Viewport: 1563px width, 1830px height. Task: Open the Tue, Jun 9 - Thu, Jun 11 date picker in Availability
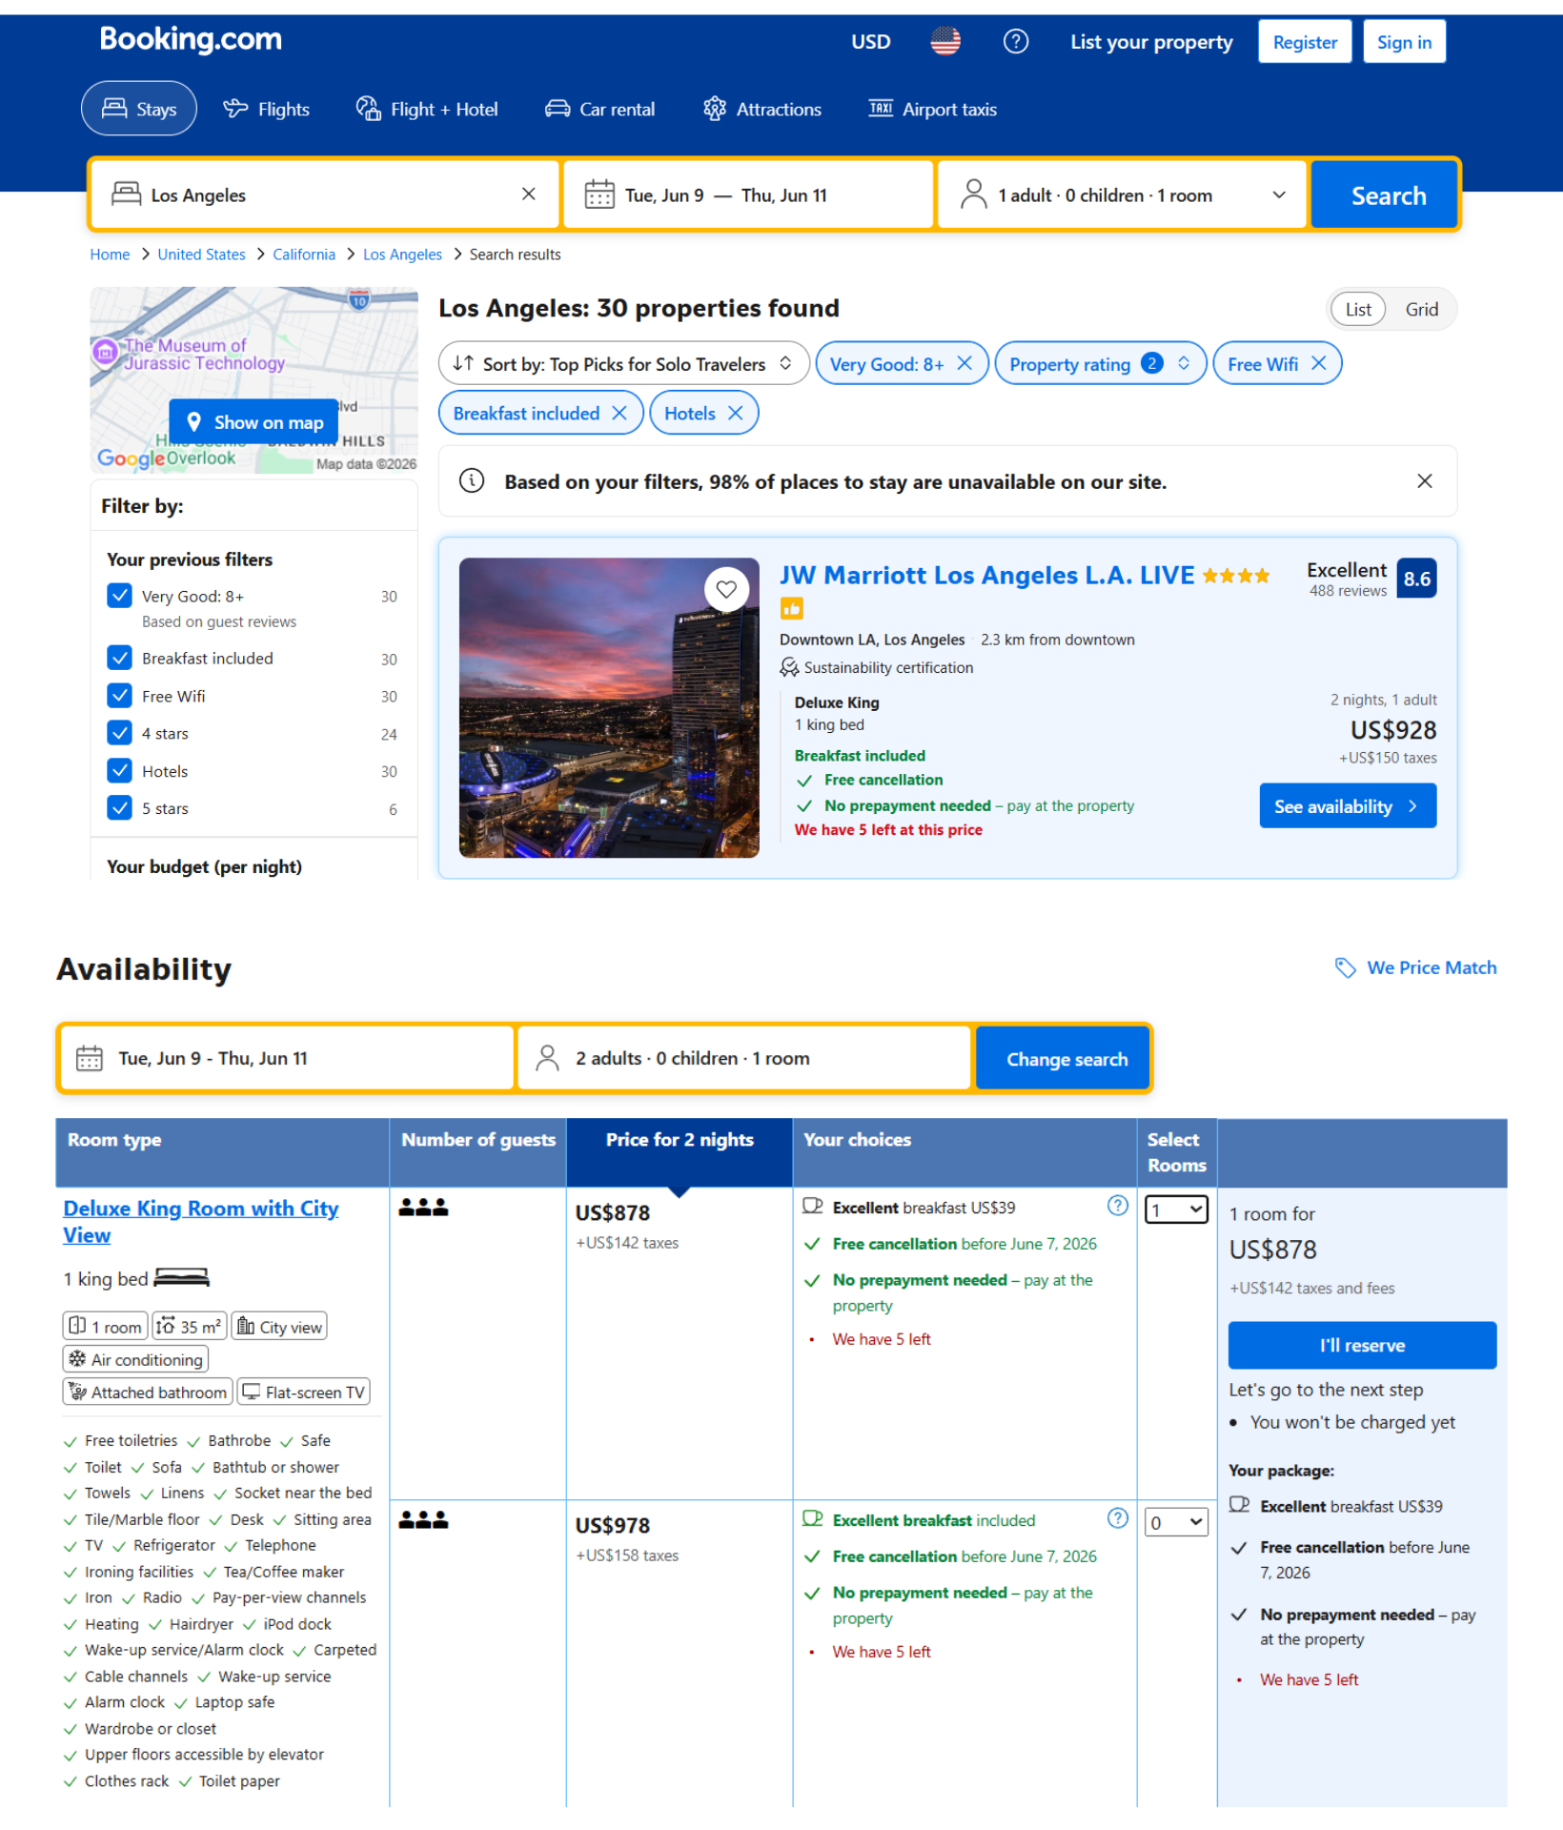(286, 1059)
